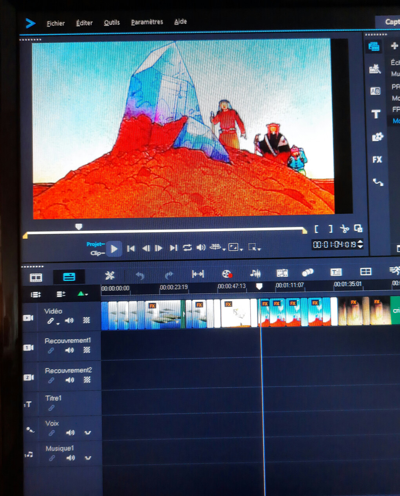The image size is (400, 496).
Task: Toggle ripple editing on Titre1
Action: click(x=51, y=408)
